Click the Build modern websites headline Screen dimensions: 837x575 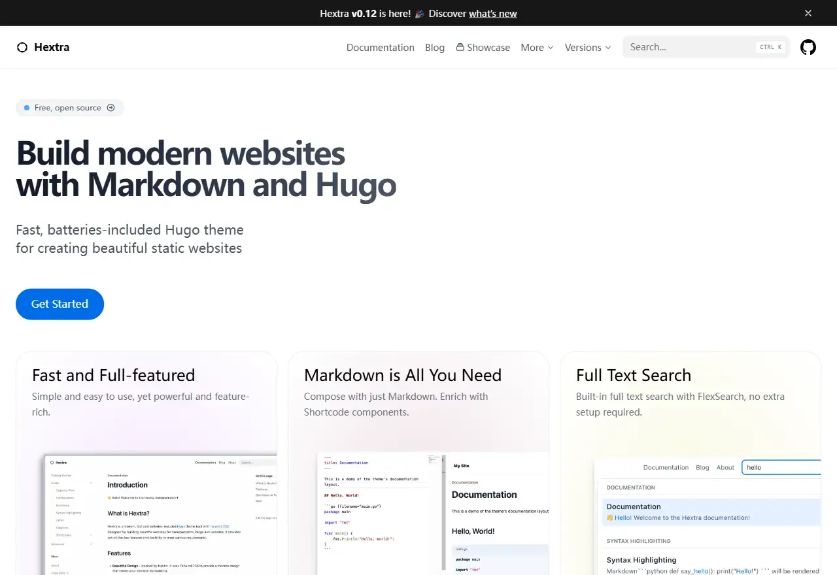(x=206, y=169)
